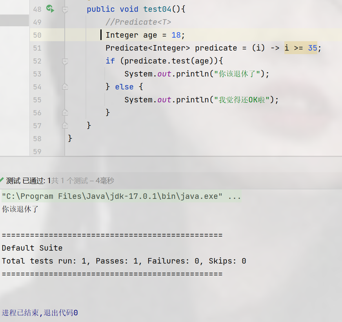Click the test04 method name
This screenshot has height=322, width=342.
click(157, 9)
